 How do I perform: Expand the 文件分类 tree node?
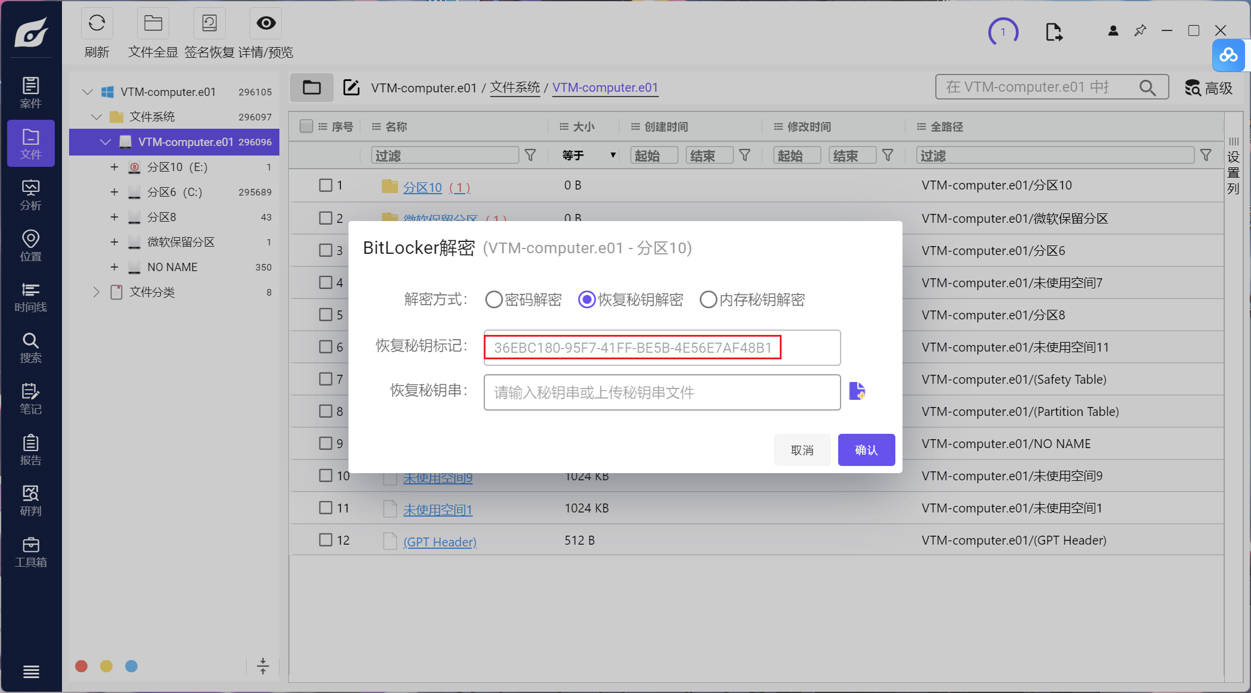point(97,292)
